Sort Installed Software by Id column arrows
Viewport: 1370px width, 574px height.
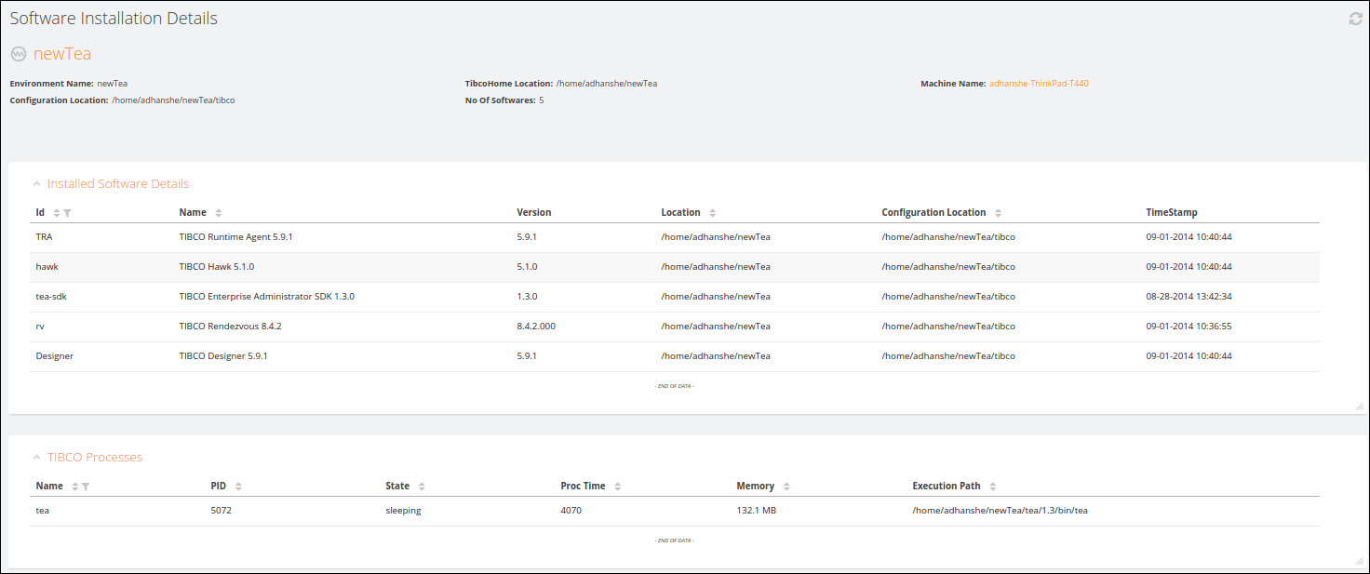pyautogui.click(x=56, y=213)
